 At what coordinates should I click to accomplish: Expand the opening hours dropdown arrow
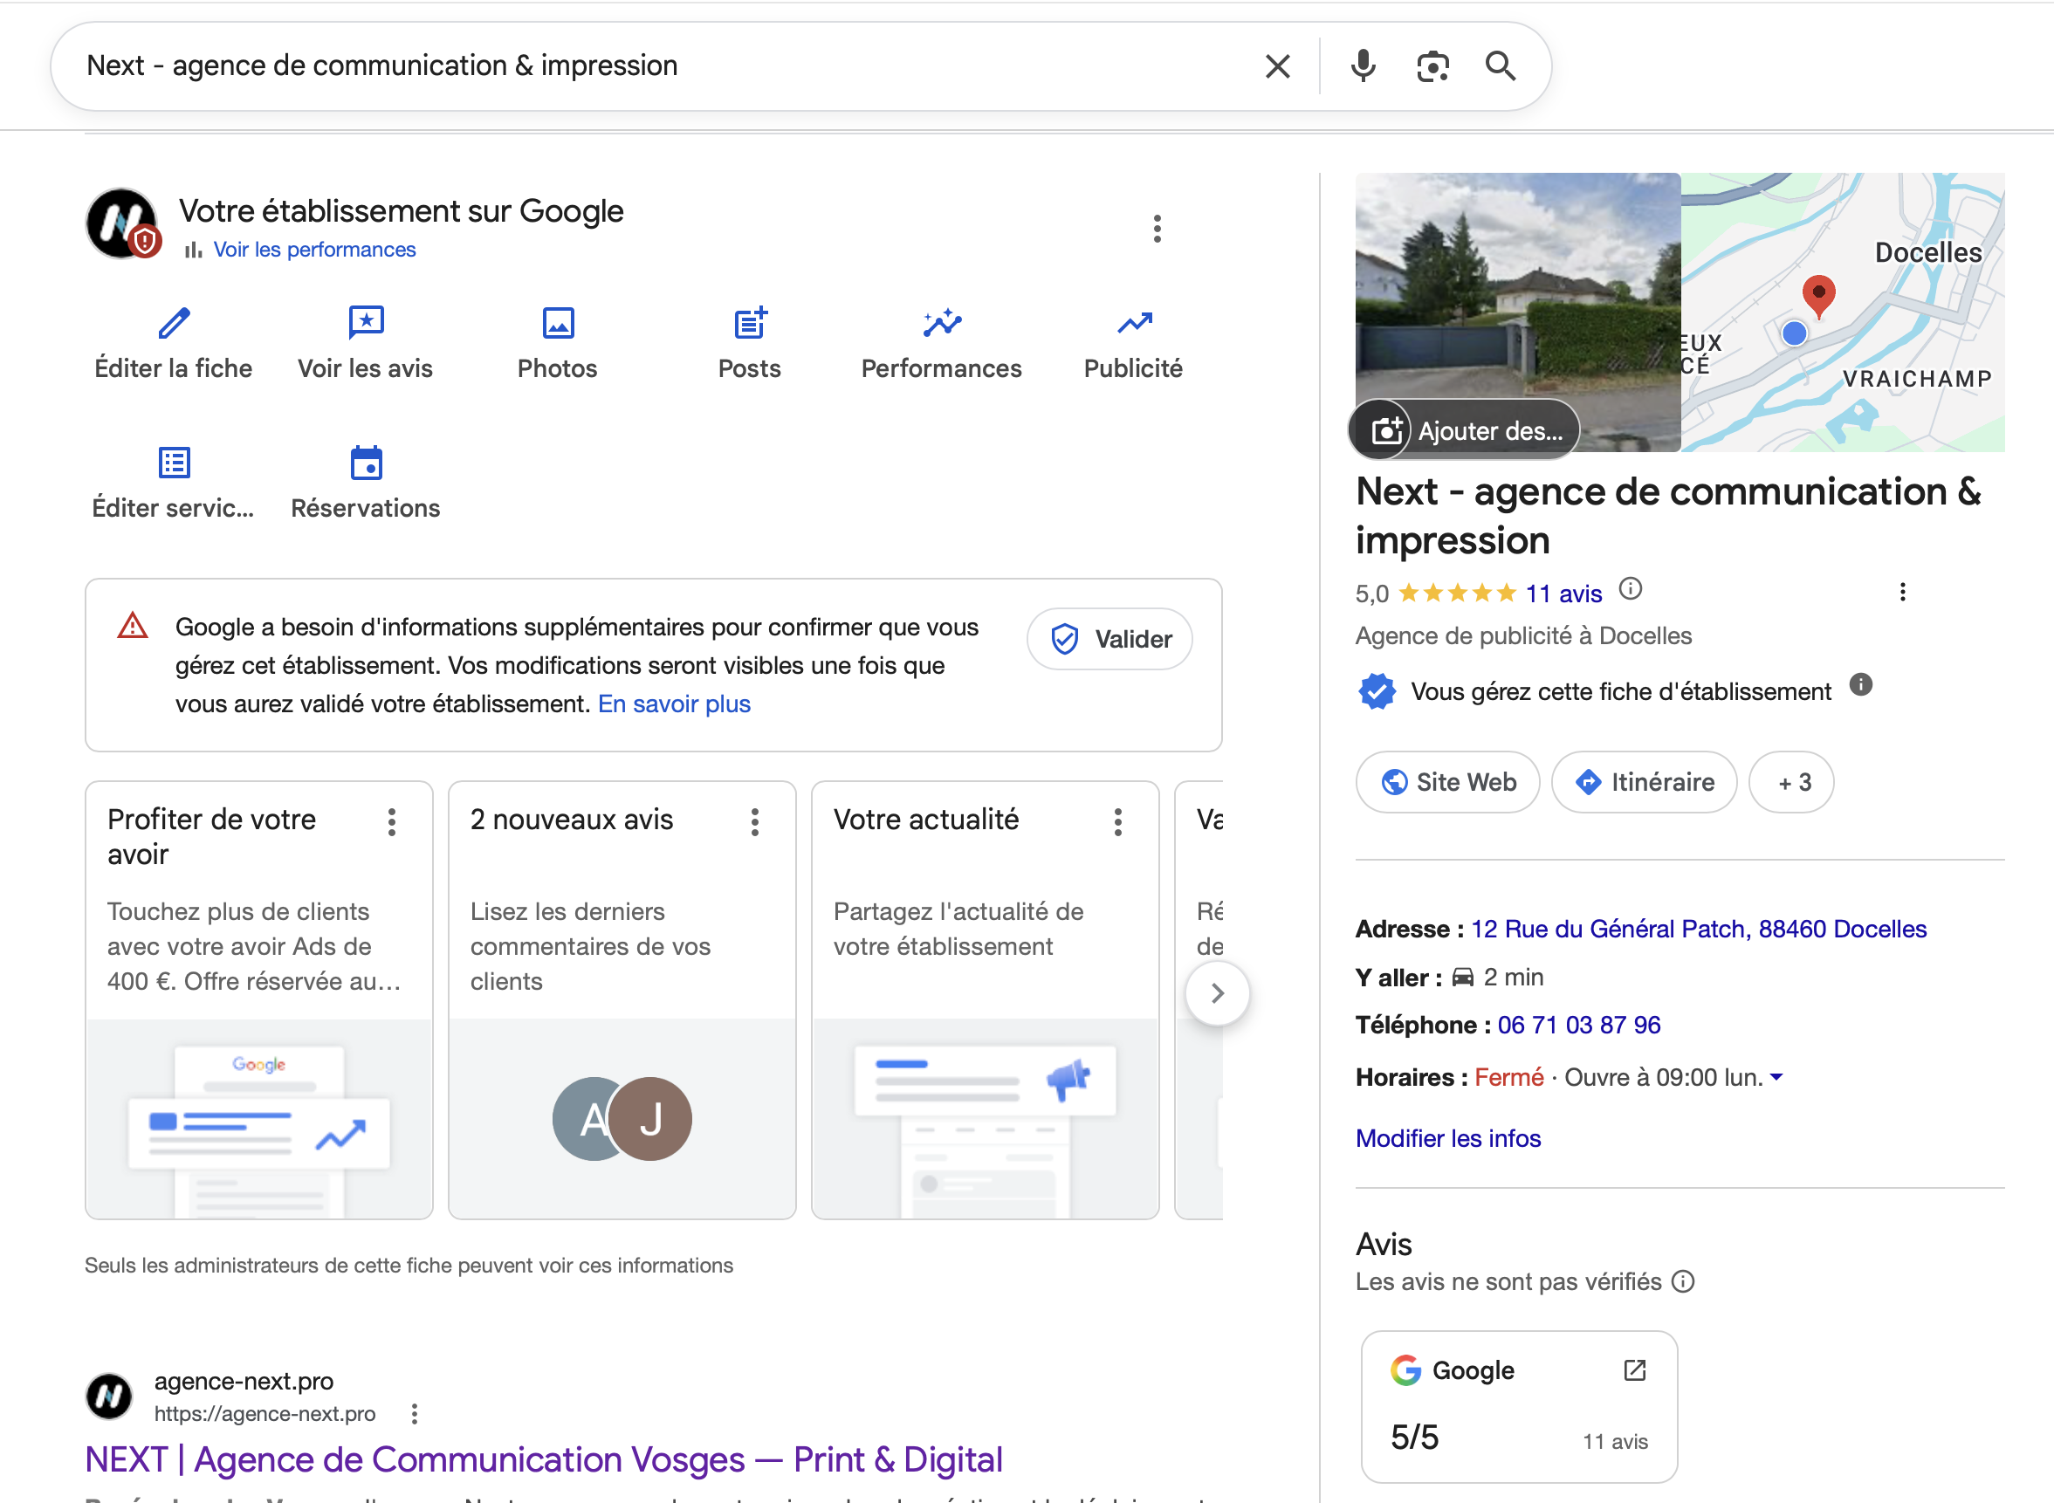[x=1776, y=1077]
